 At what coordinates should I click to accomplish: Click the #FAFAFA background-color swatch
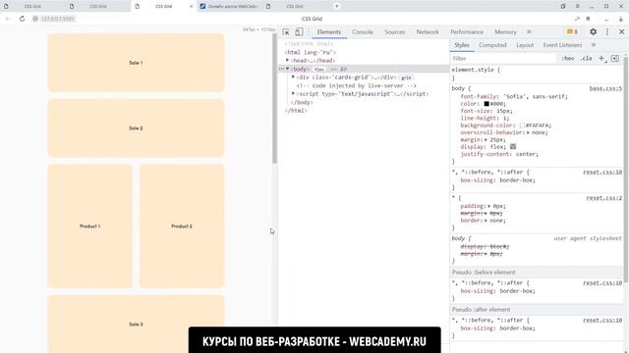pyautogui.click(x=522, y=126)
